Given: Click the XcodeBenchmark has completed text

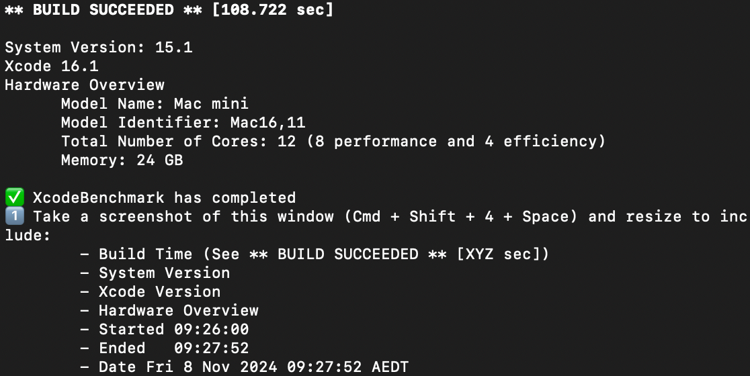Looking at the screenshot, I should [164, 198].
